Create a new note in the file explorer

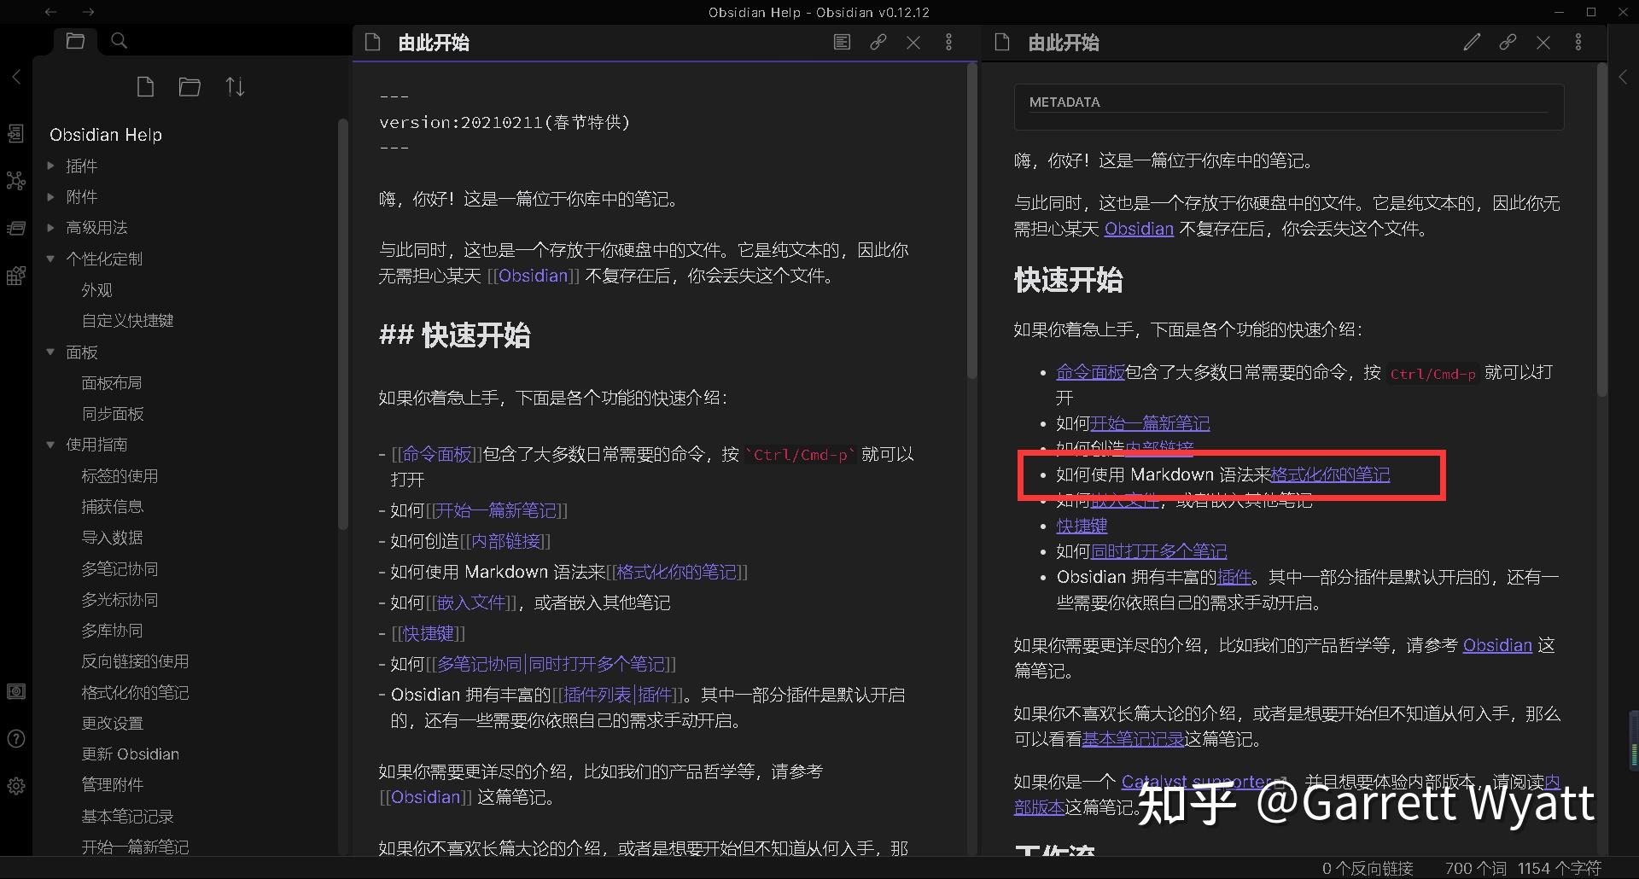pyautogui.click(x=145, y=86)
